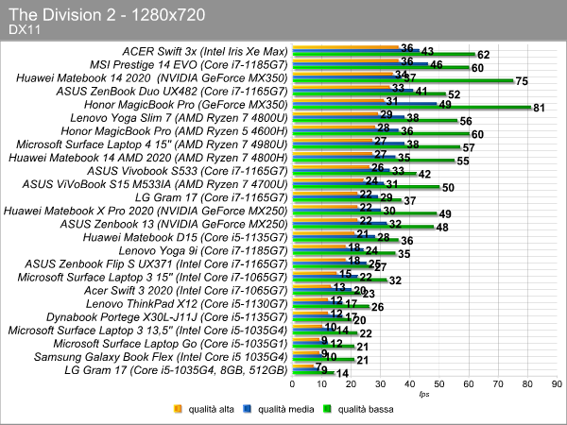The height and width of the screenshot is (425, 567).
Task: Click the blue bar of MSI Prestige 14 EVO
Action: 360,64
